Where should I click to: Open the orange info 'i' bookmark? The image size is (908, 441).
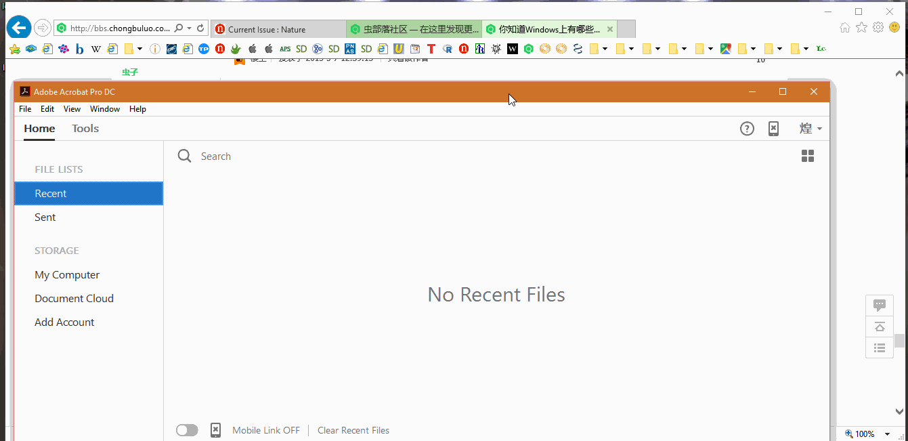155,49
